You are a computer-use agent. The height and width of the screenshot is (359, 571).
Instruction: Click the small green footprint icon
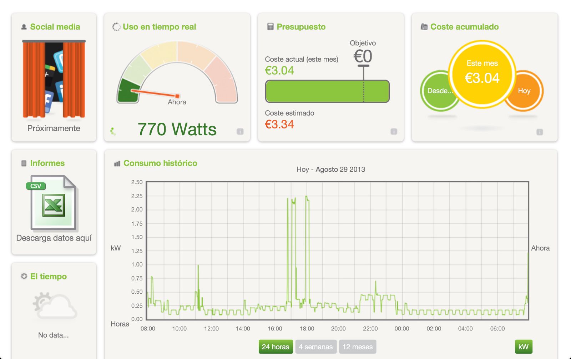113,131
